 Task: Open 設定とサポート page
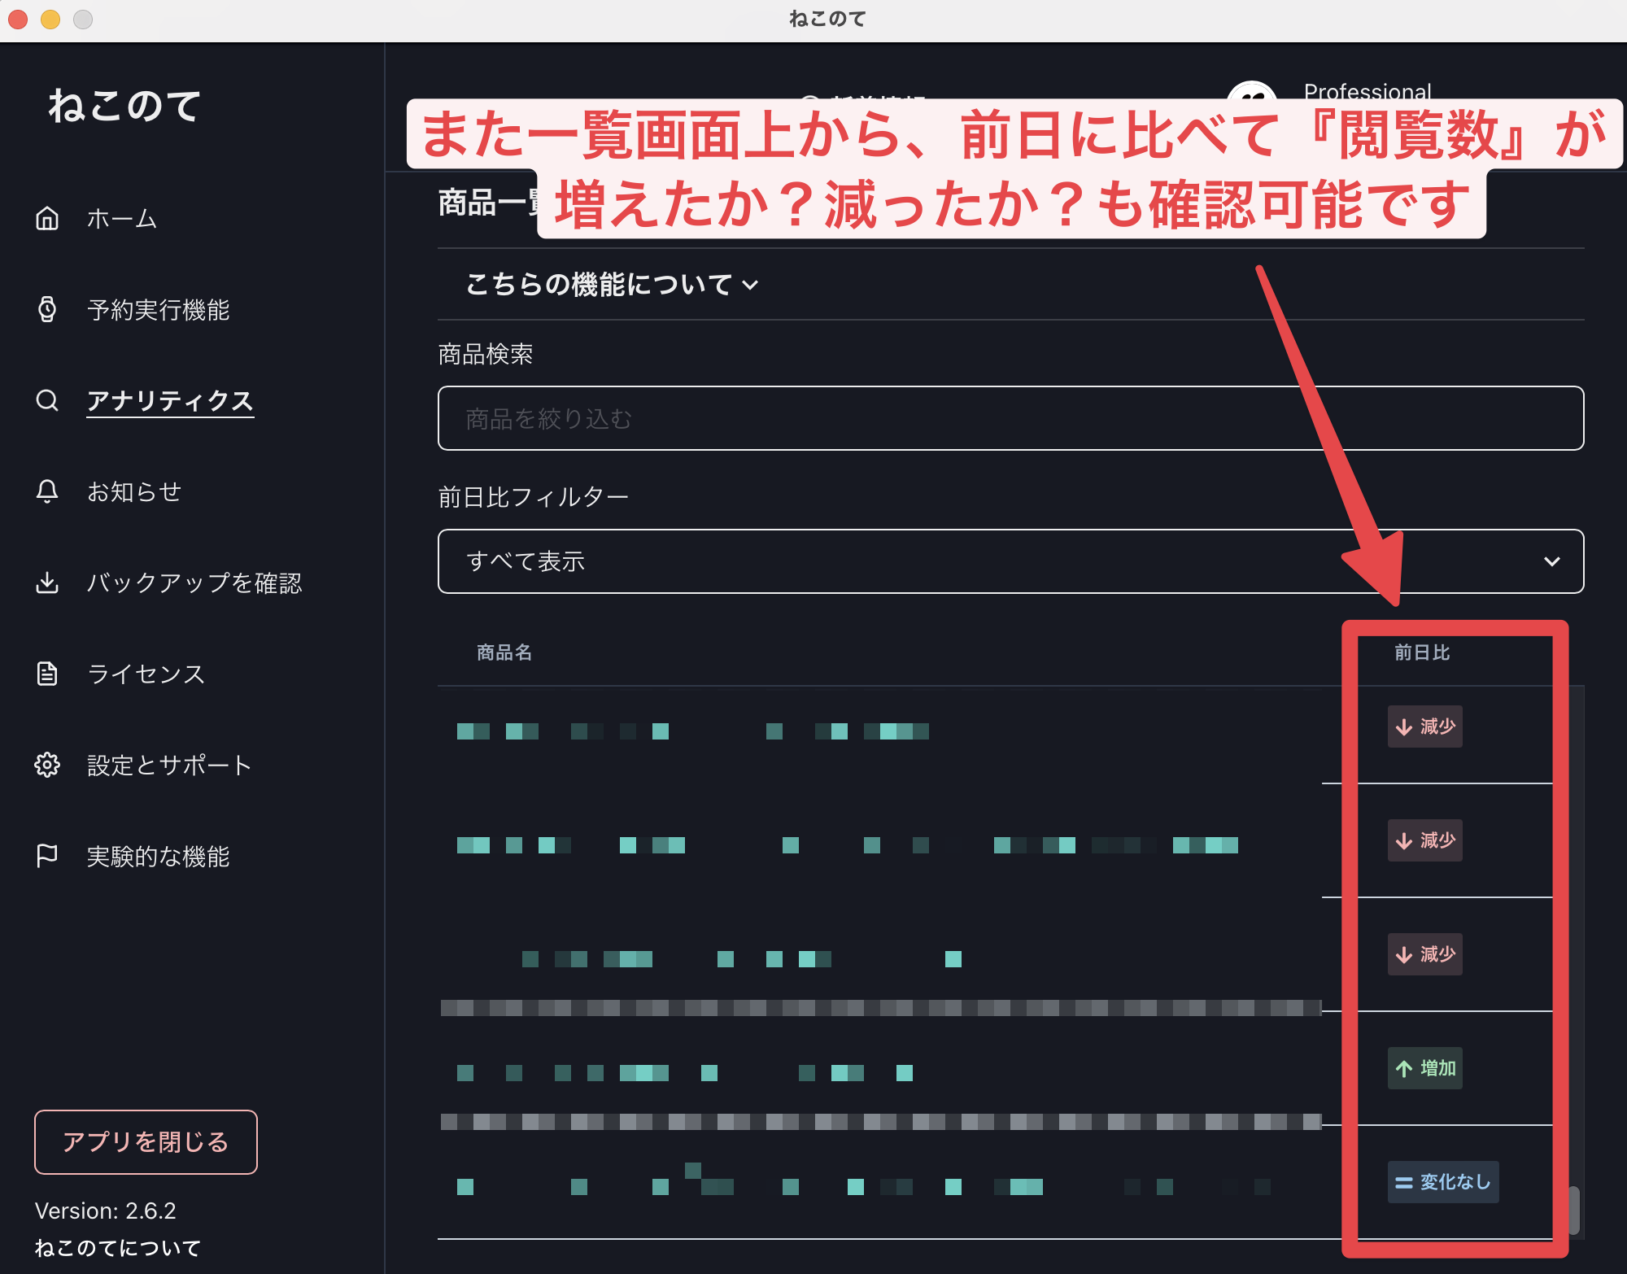pyautogui.click(x=170, y=765)
